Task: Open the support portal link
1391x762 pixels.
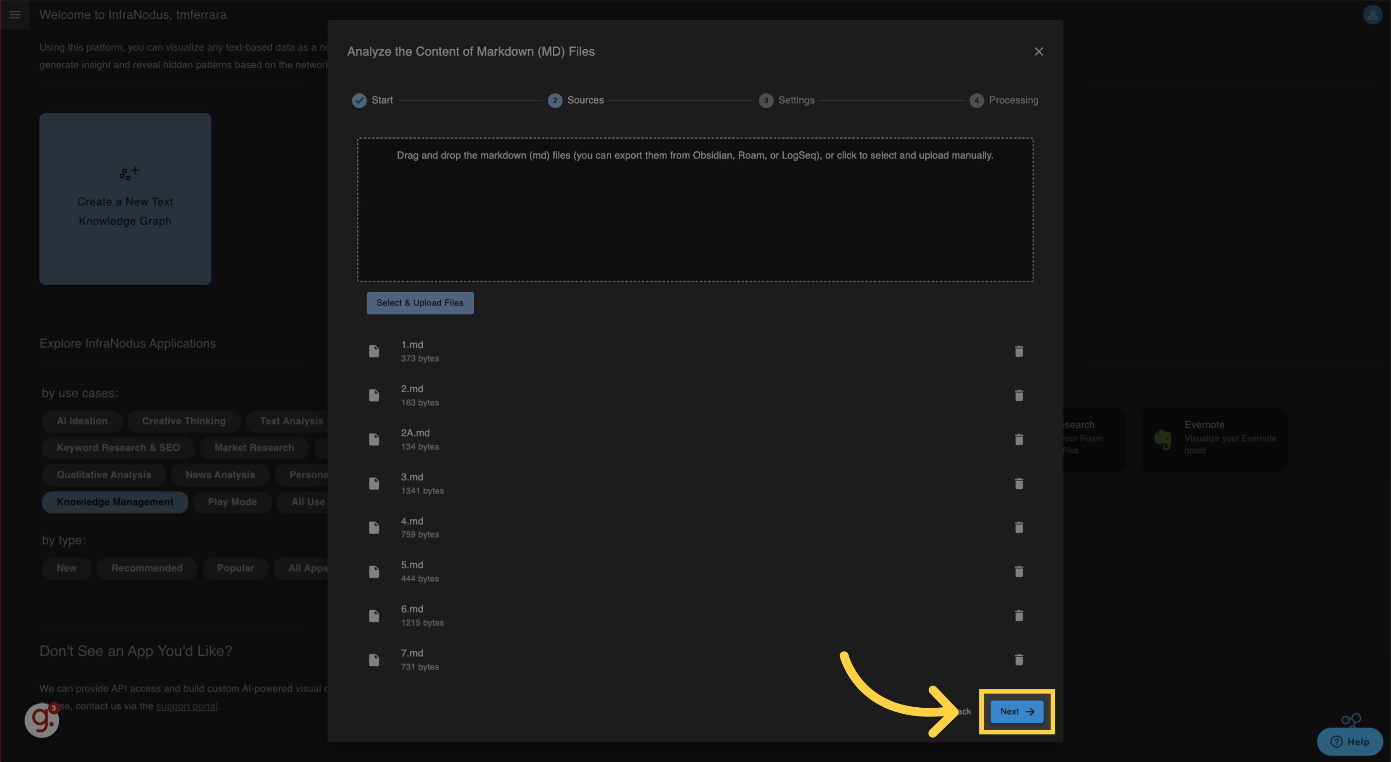Action: click(187, 706)
